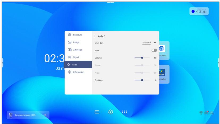
Task: Click the Wi-Fi status icon
Action: (201, 113)
